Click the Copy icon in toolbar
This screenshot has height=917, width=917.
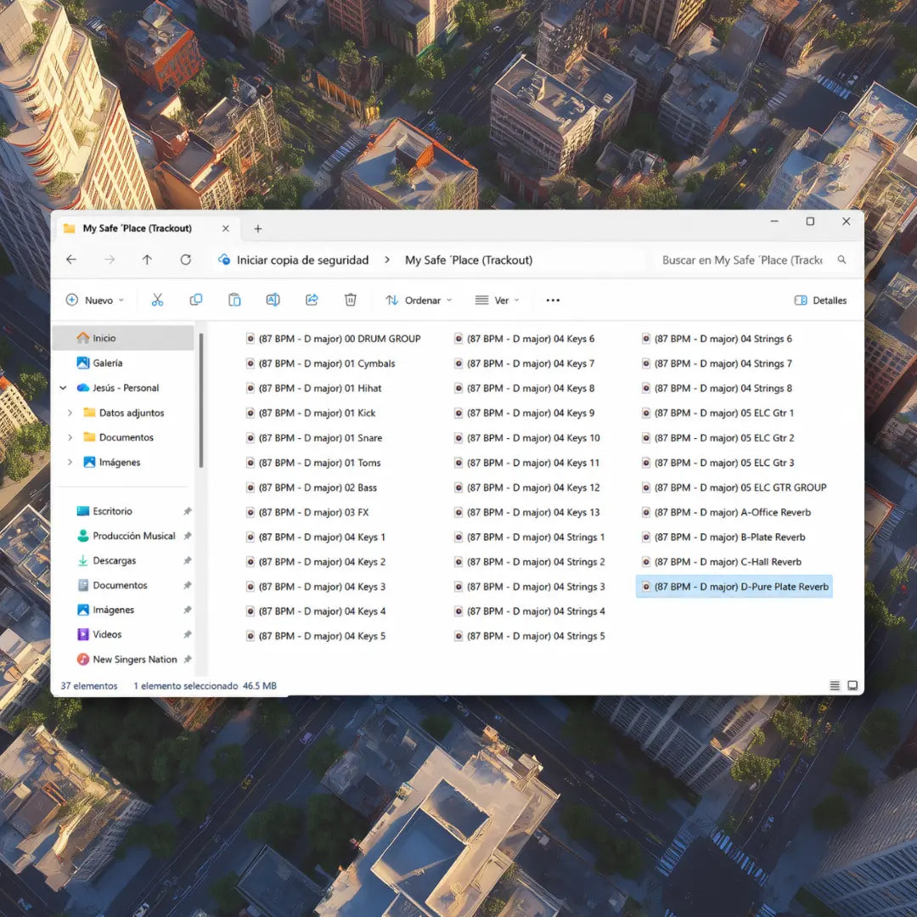[x=196, y=300]
